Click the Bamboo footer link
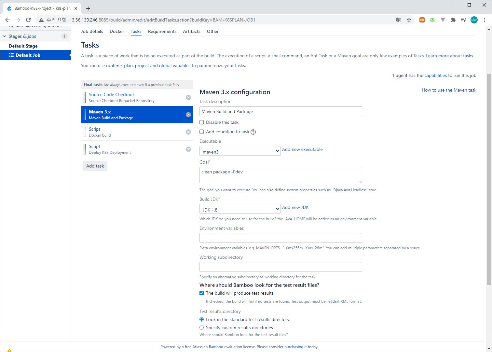The width and height of the screenshot is (492, 352). coord(216,347)
